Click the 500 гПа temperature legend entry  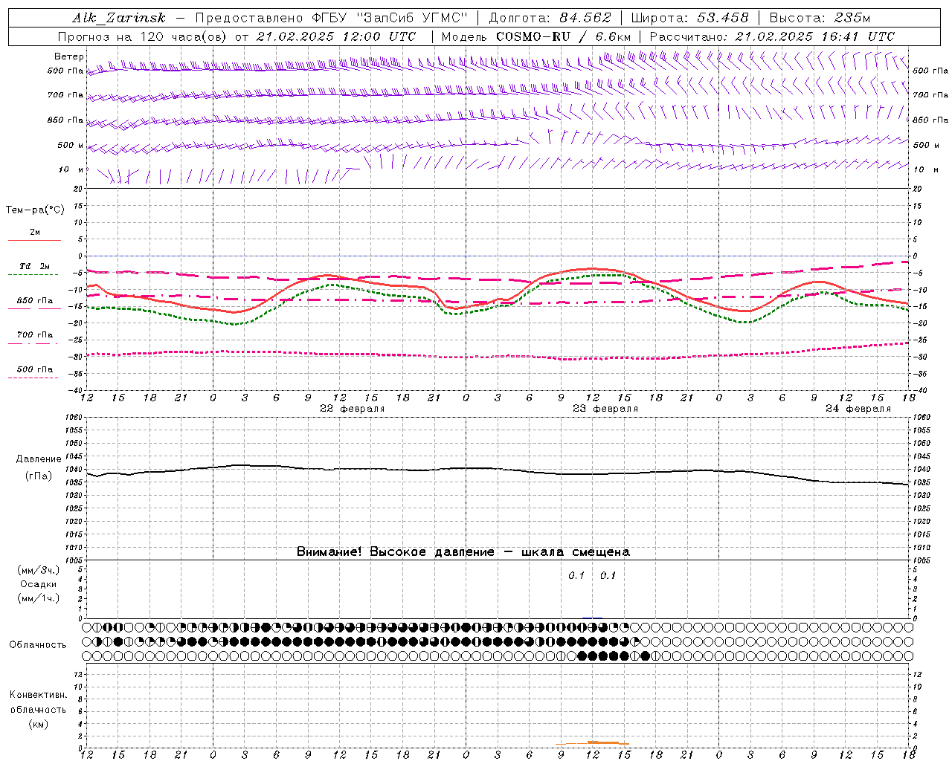coord(34,369)
